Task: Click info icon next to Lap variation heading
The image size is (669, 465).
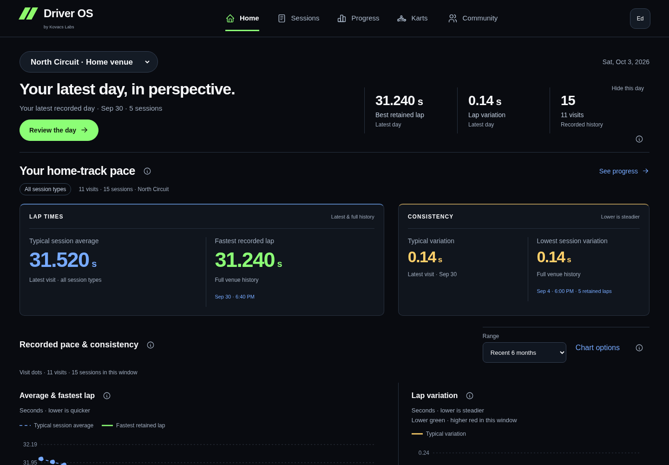Action: 470,396
